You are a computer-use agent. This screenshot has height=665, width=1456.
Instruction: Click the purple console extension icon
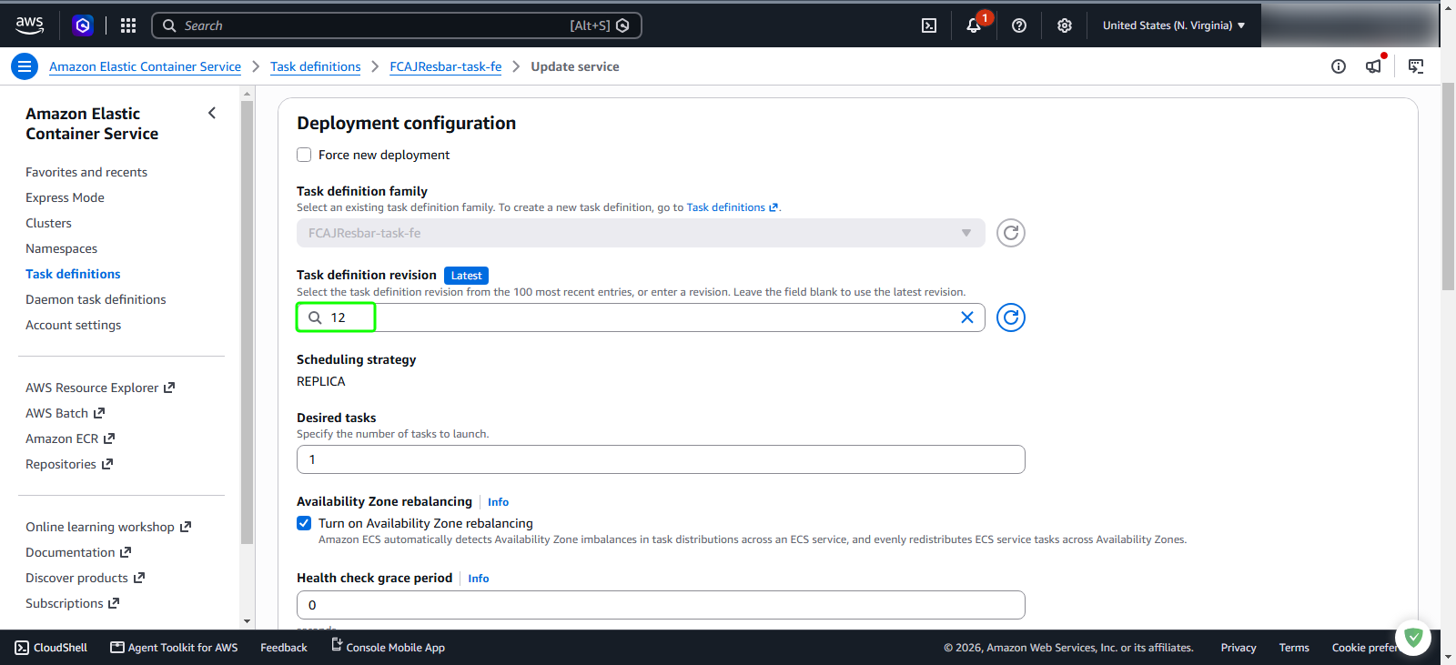pos(83,25)
